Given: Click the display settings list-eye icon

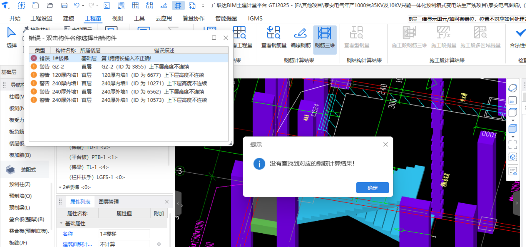Looking at the screenshot, I should [513, 171].
